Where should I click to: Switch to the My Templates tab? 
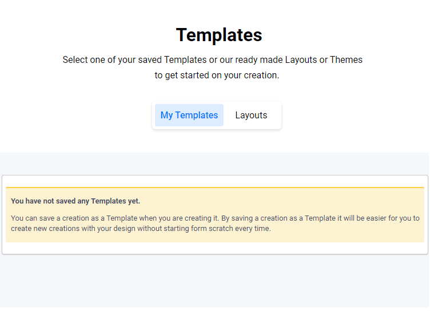189,115
